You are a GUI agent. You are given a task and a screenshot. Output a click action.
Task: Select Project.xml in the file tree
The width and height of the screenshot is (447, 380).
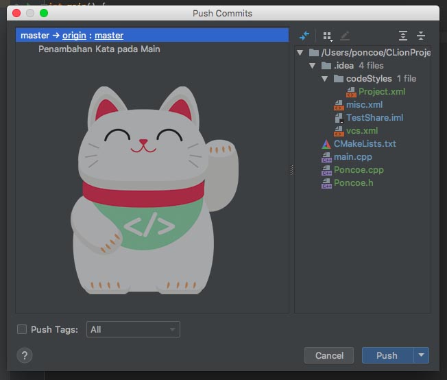tap(382, 92)
